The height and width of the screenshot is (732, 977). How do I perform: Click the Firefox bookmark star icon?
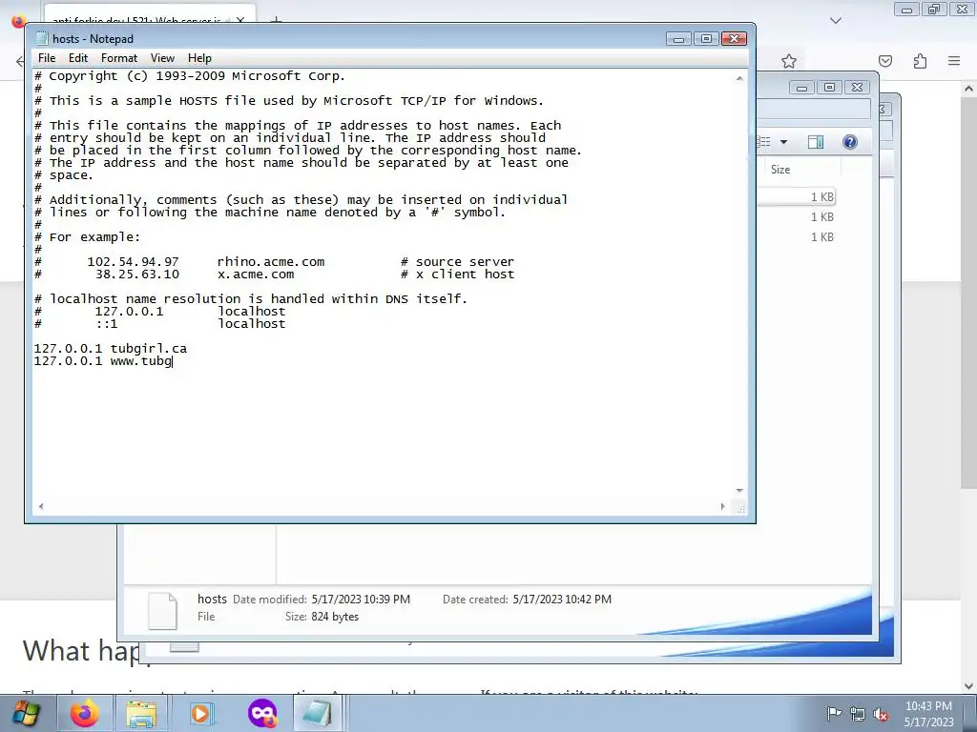point(789,61)
